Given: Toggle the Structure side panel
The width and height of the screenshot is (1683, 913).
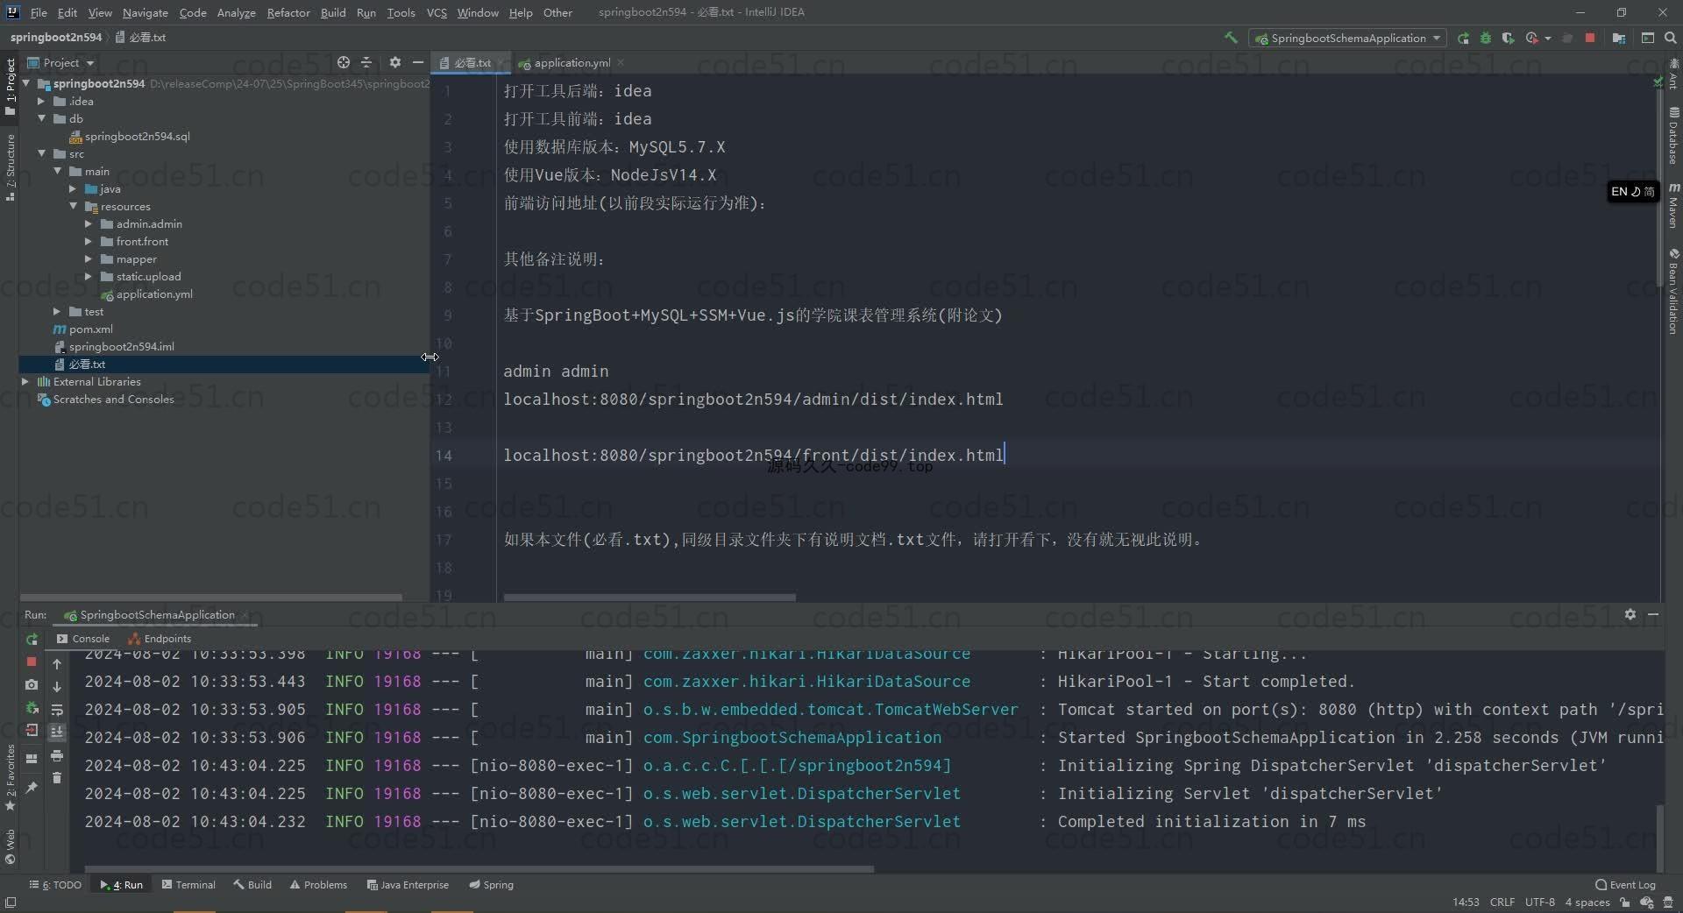Looking at the screenshot, I should click(10, 167).
